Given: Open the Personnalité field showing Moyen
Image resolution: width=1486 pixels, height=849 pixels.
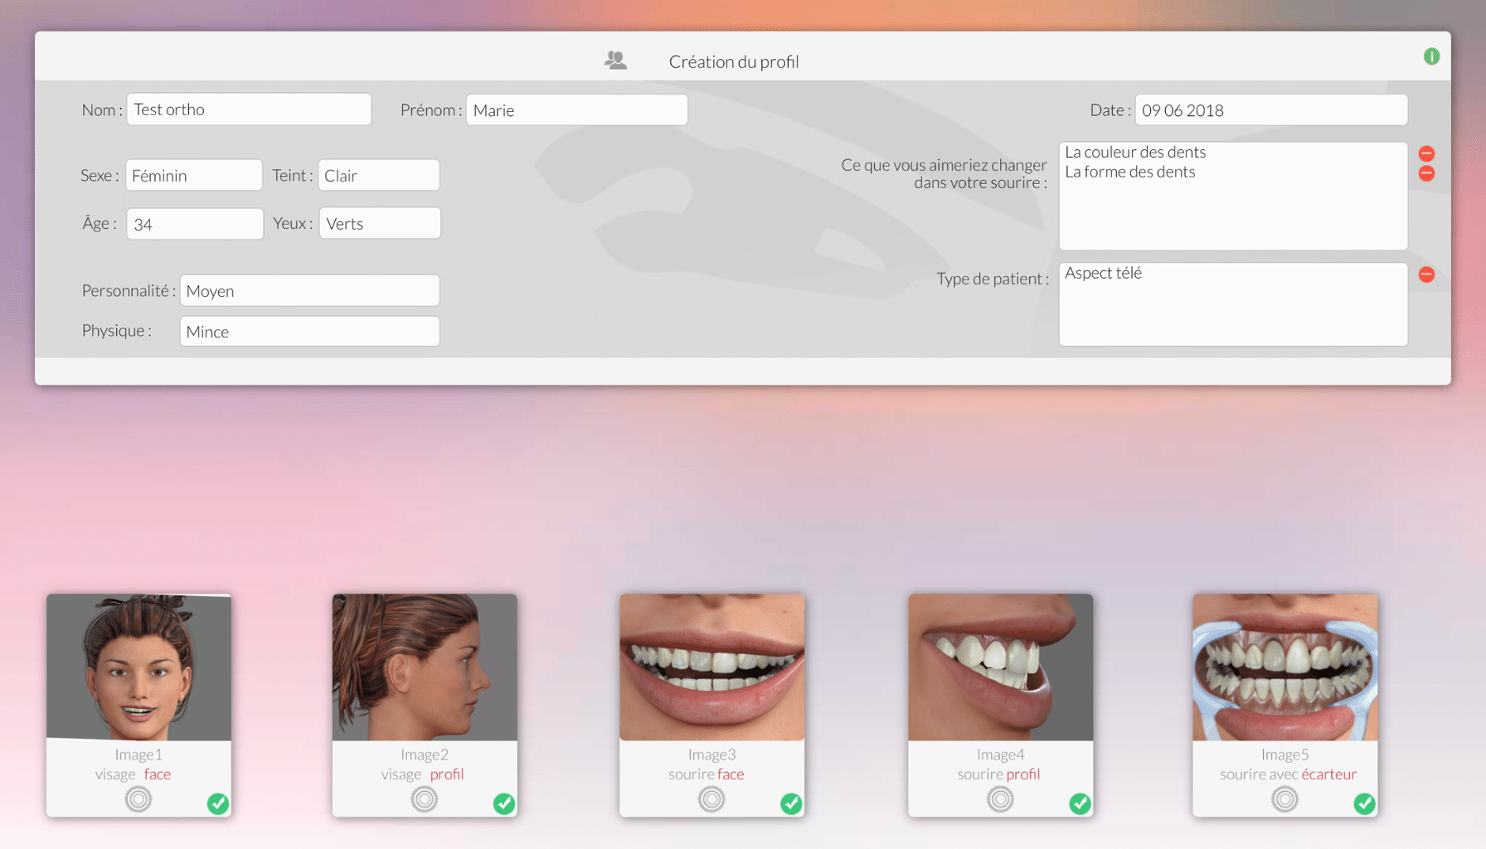Looking at the screenshot, I should coord(309,290).
